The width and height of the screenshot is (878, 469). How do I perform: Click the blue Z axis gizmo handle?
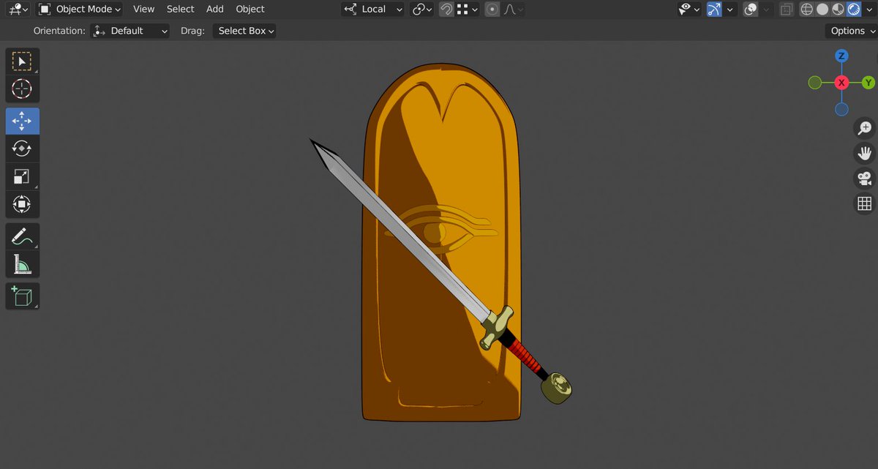pyautogui.click(x=842, y=56)
